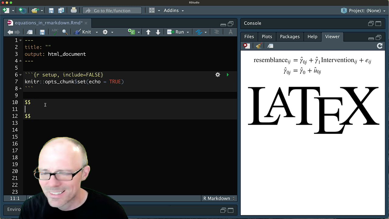Viewport: 389px width, 219px height.
Task: Click the Go to file/function field
Action: (x=112, y=10)
